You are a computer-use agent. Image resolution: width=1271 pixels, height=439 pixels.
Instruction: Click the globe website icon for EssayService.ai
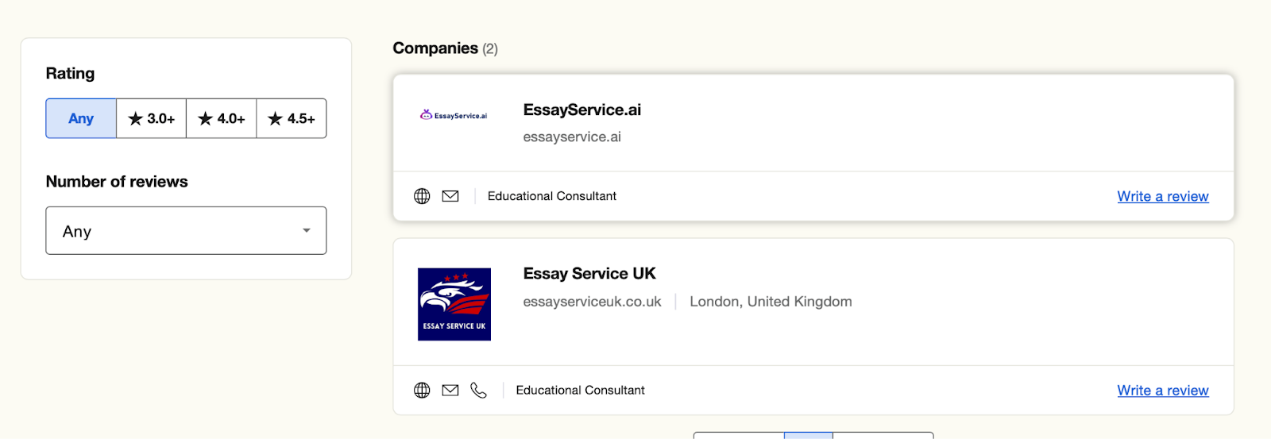pyautogui.click(x=422, y=196)
